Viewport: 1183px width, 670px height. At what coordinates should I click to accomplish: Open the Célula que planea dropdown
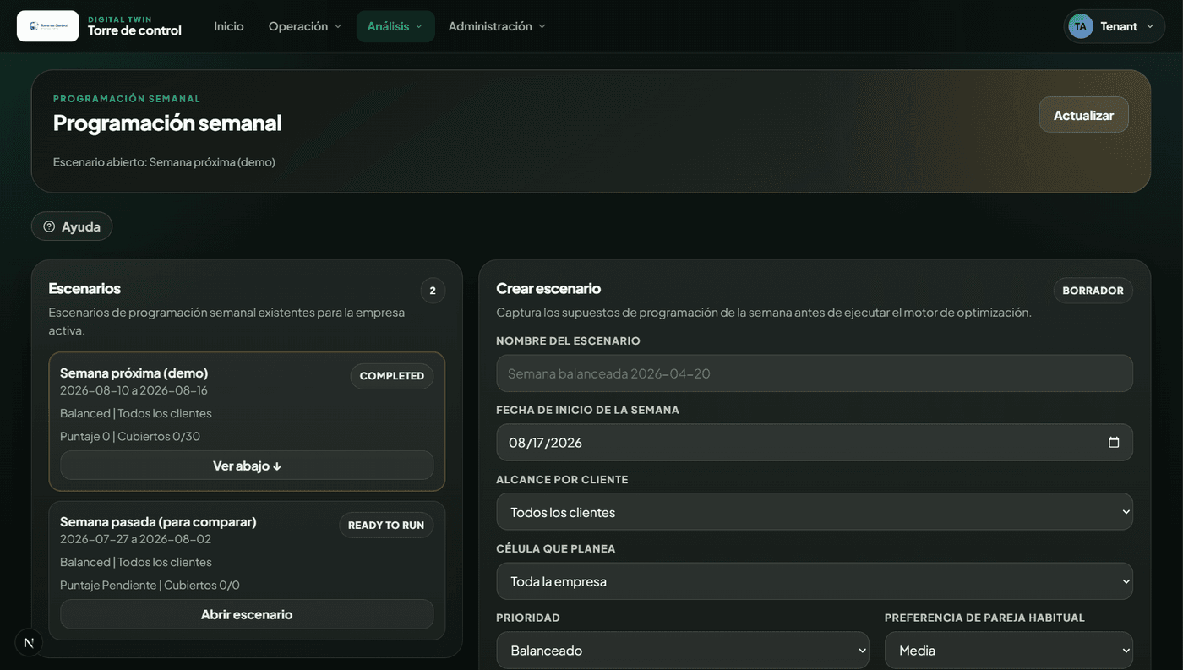click(x=815, y=581)
